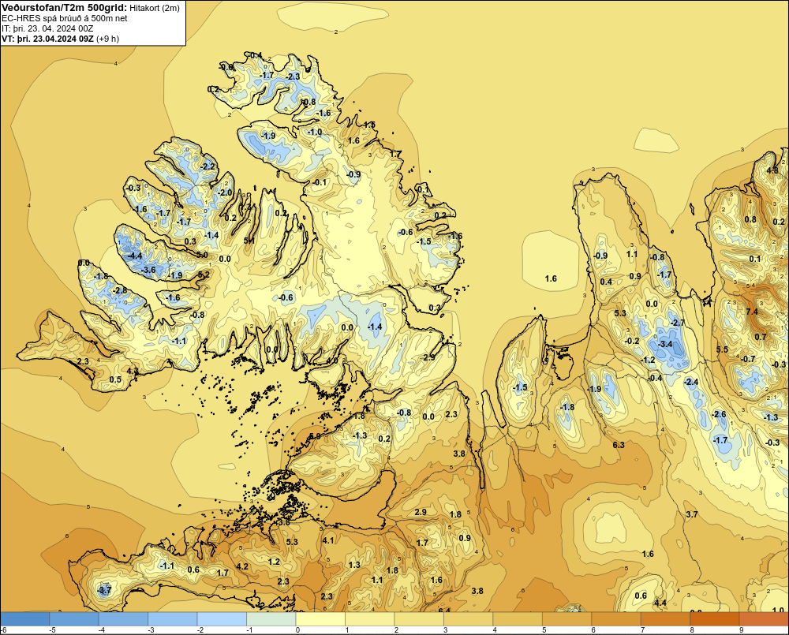
Task: Click the 4.4 value near the bottom
Action: pyautogui.click(x=660, y=603)
